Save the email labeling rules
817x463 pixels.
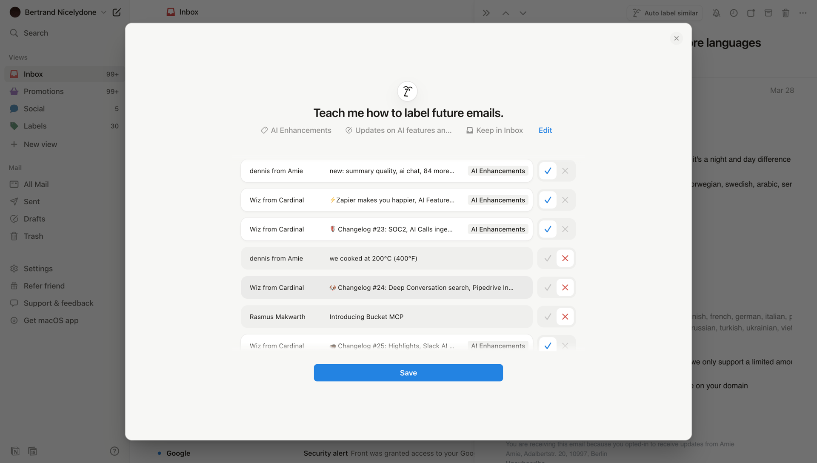(408, 372)
